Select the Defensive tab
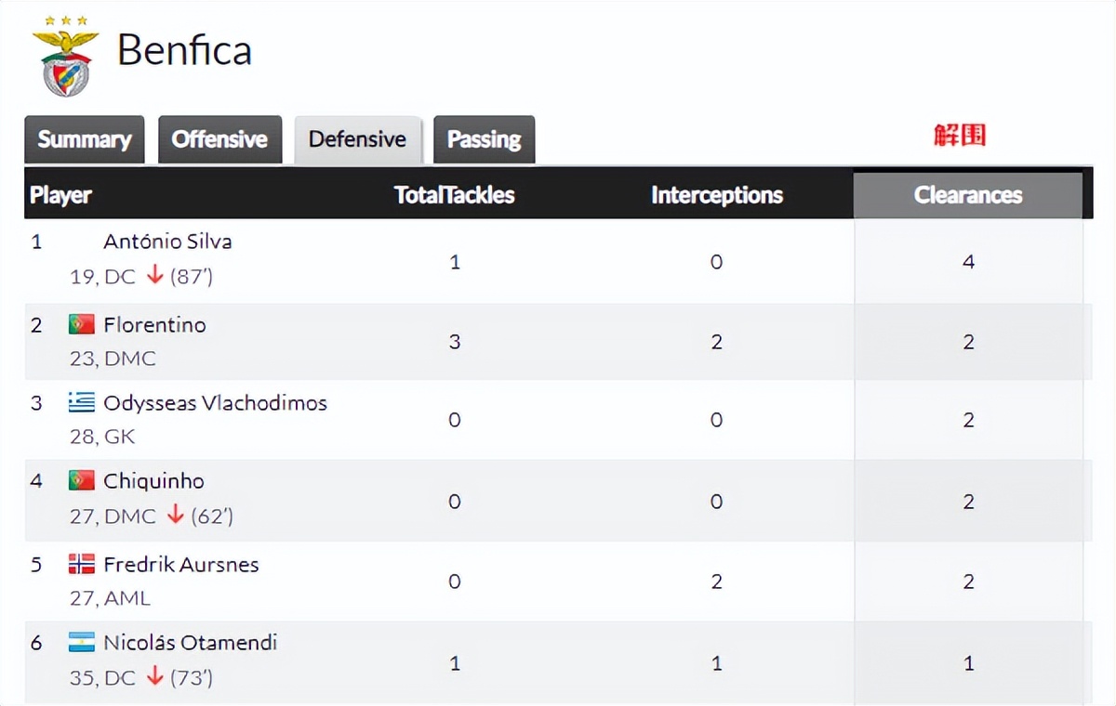 click(x=357, y=139)
